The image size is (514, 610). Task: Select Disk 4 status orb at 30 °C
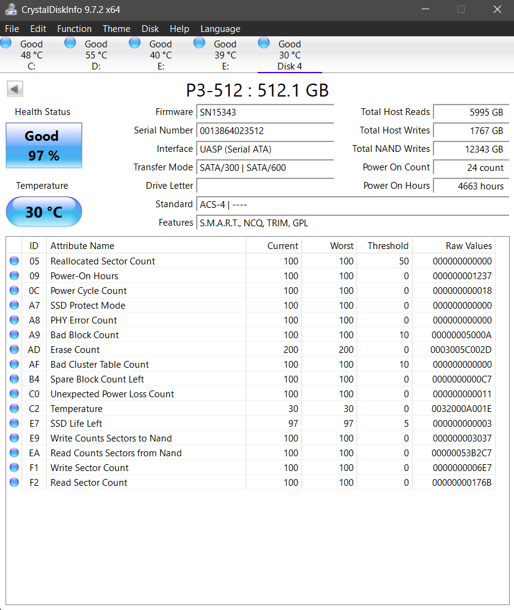[264, 42]
